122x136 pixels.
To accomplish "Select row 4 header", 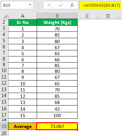I will point(4,35).
